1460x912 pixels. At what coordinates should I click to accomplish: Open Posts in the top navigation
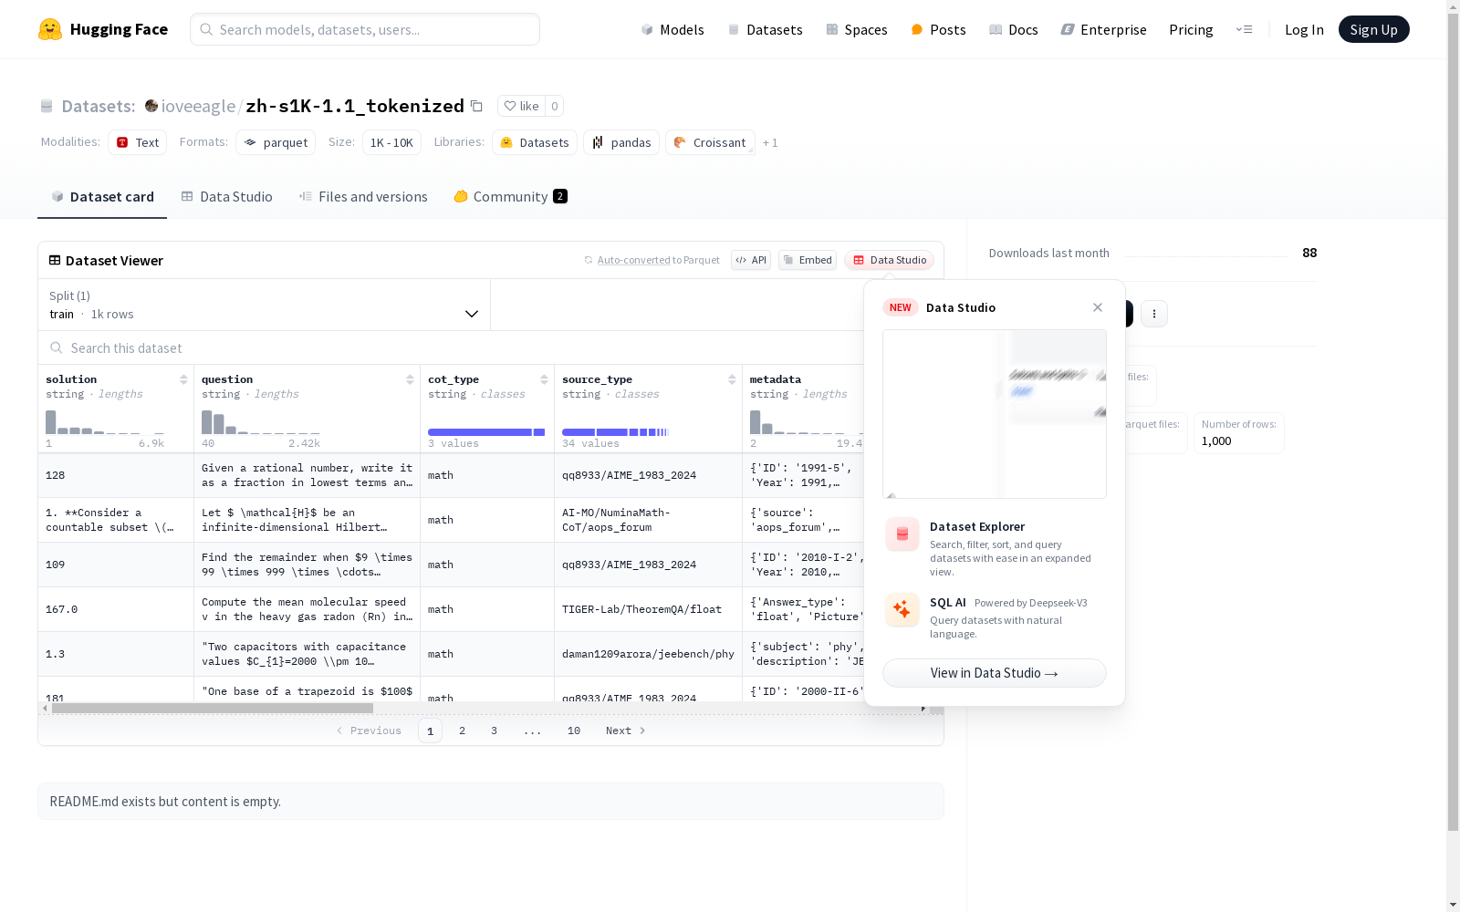point(938,29)
